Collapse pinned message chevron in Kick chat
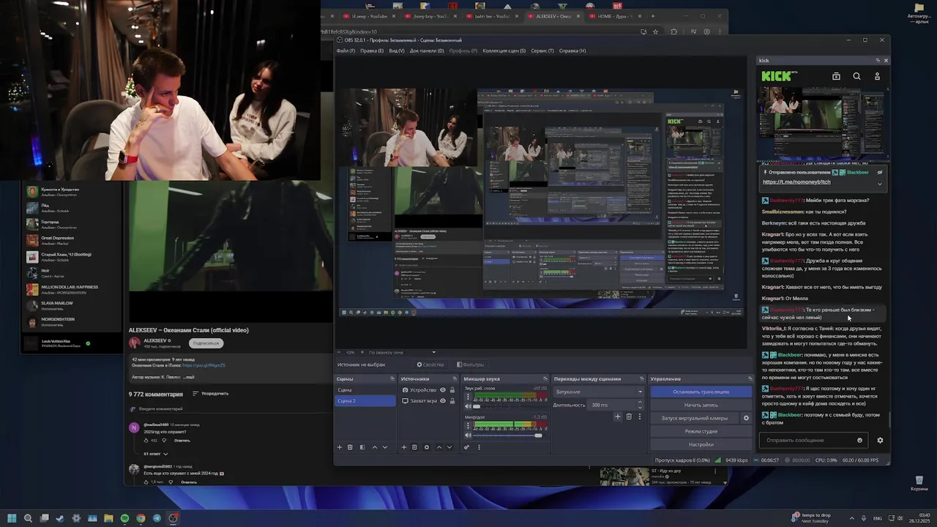This screenshot has width=937, height=527. [x=880, y=184]
